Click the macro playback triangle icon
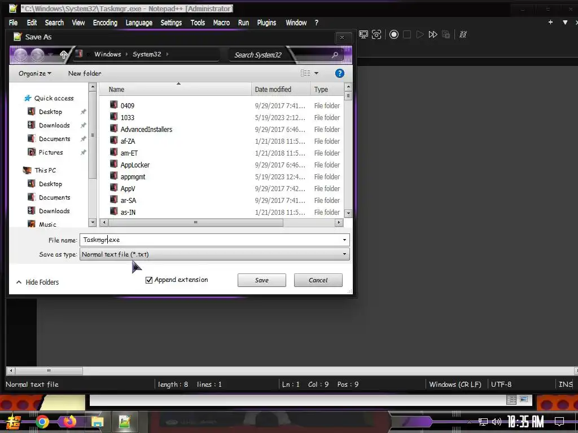Viewport: 578px width, 433px height. (x=420, y=34)
